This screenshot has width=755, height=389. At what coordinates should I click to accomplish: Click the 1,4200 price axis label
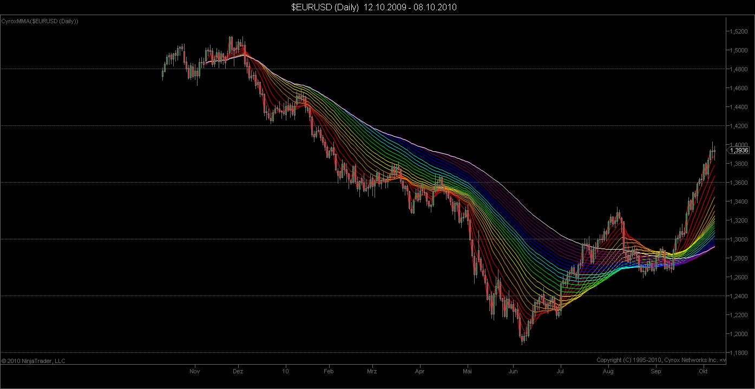(739, 126)
